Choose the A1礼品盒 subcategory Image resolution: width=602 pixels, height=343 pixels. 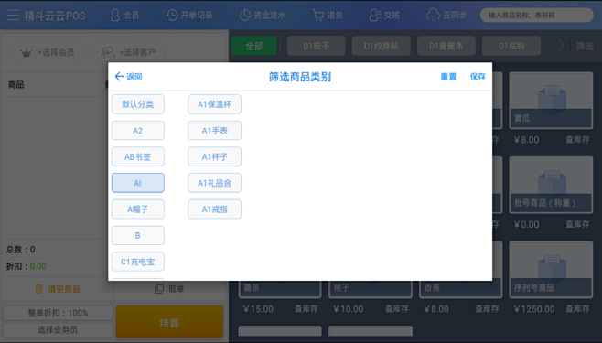215,183
